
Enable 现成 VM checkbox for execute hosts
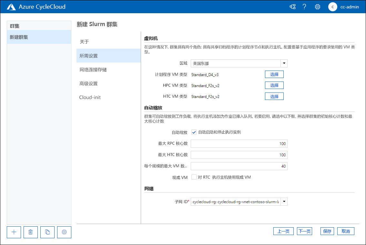[194, 177]
